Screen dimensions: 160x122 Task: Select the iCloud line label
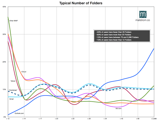24,71
